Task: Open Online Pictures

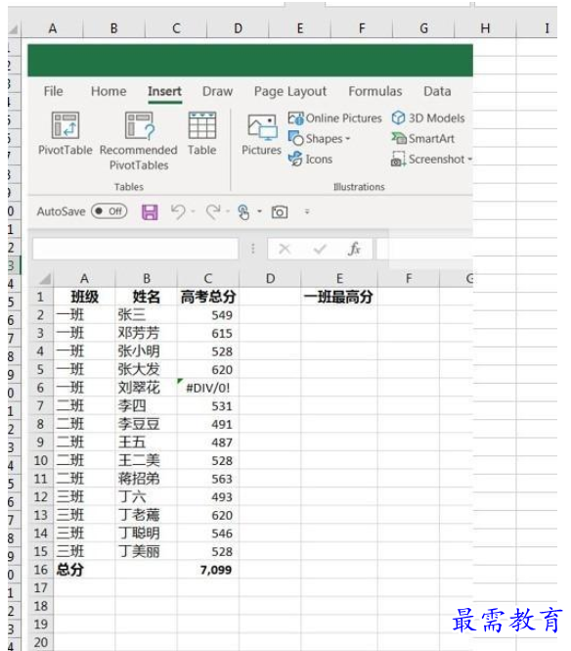Action: click(x=334, y=118)
